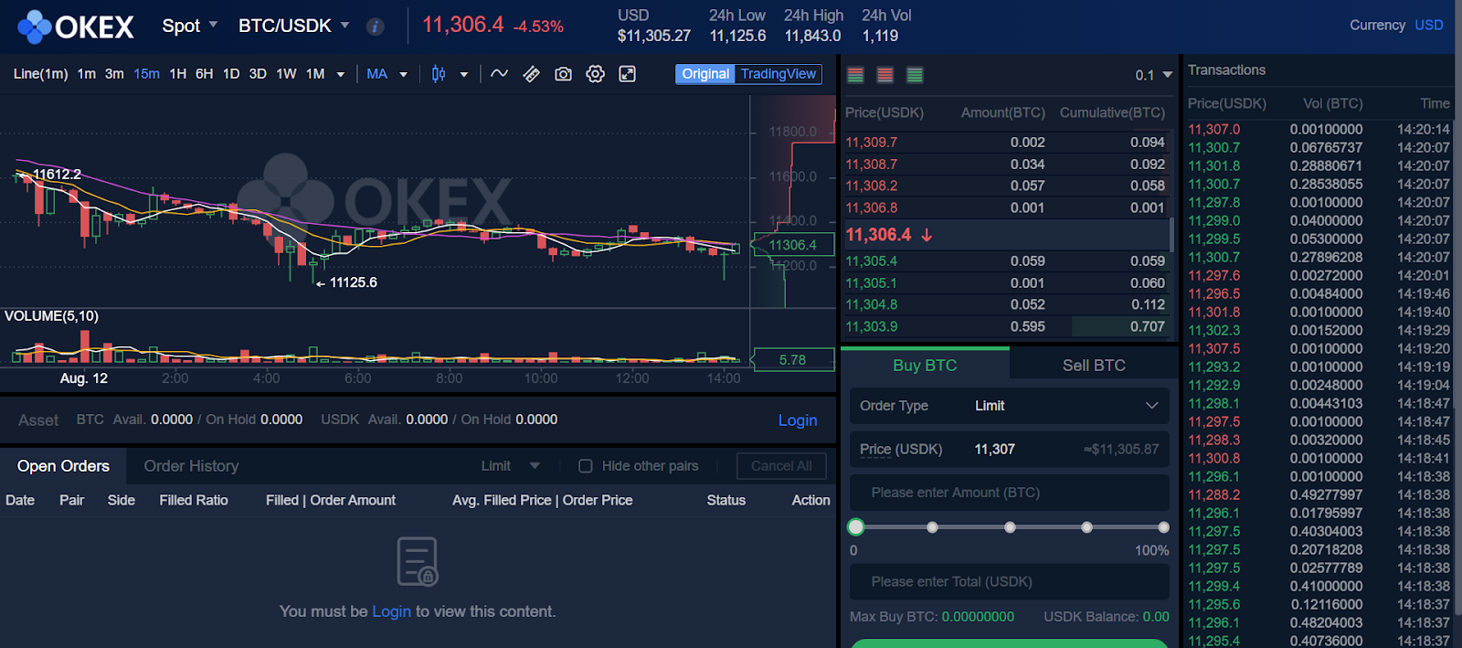Open the Order Type Limit dropdown

[x=1009, y=406]
